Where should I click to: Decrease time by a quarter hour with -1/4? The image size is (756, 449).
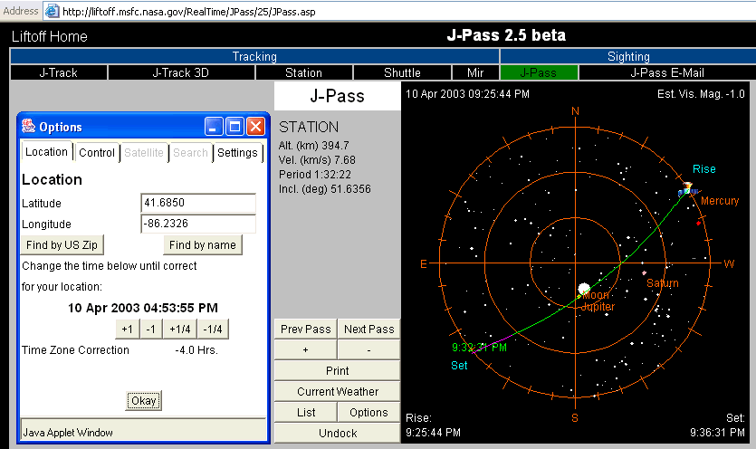click(x=215, y=329)
